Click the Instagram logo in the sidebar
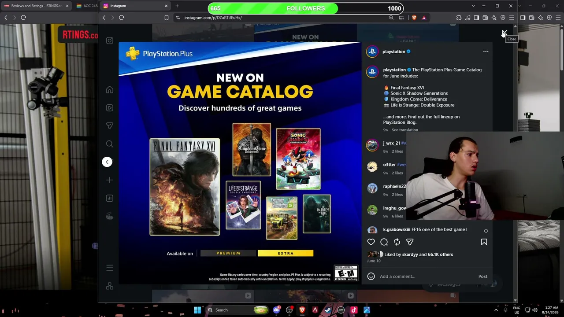 pyautogui.click(x=110, y=41)
